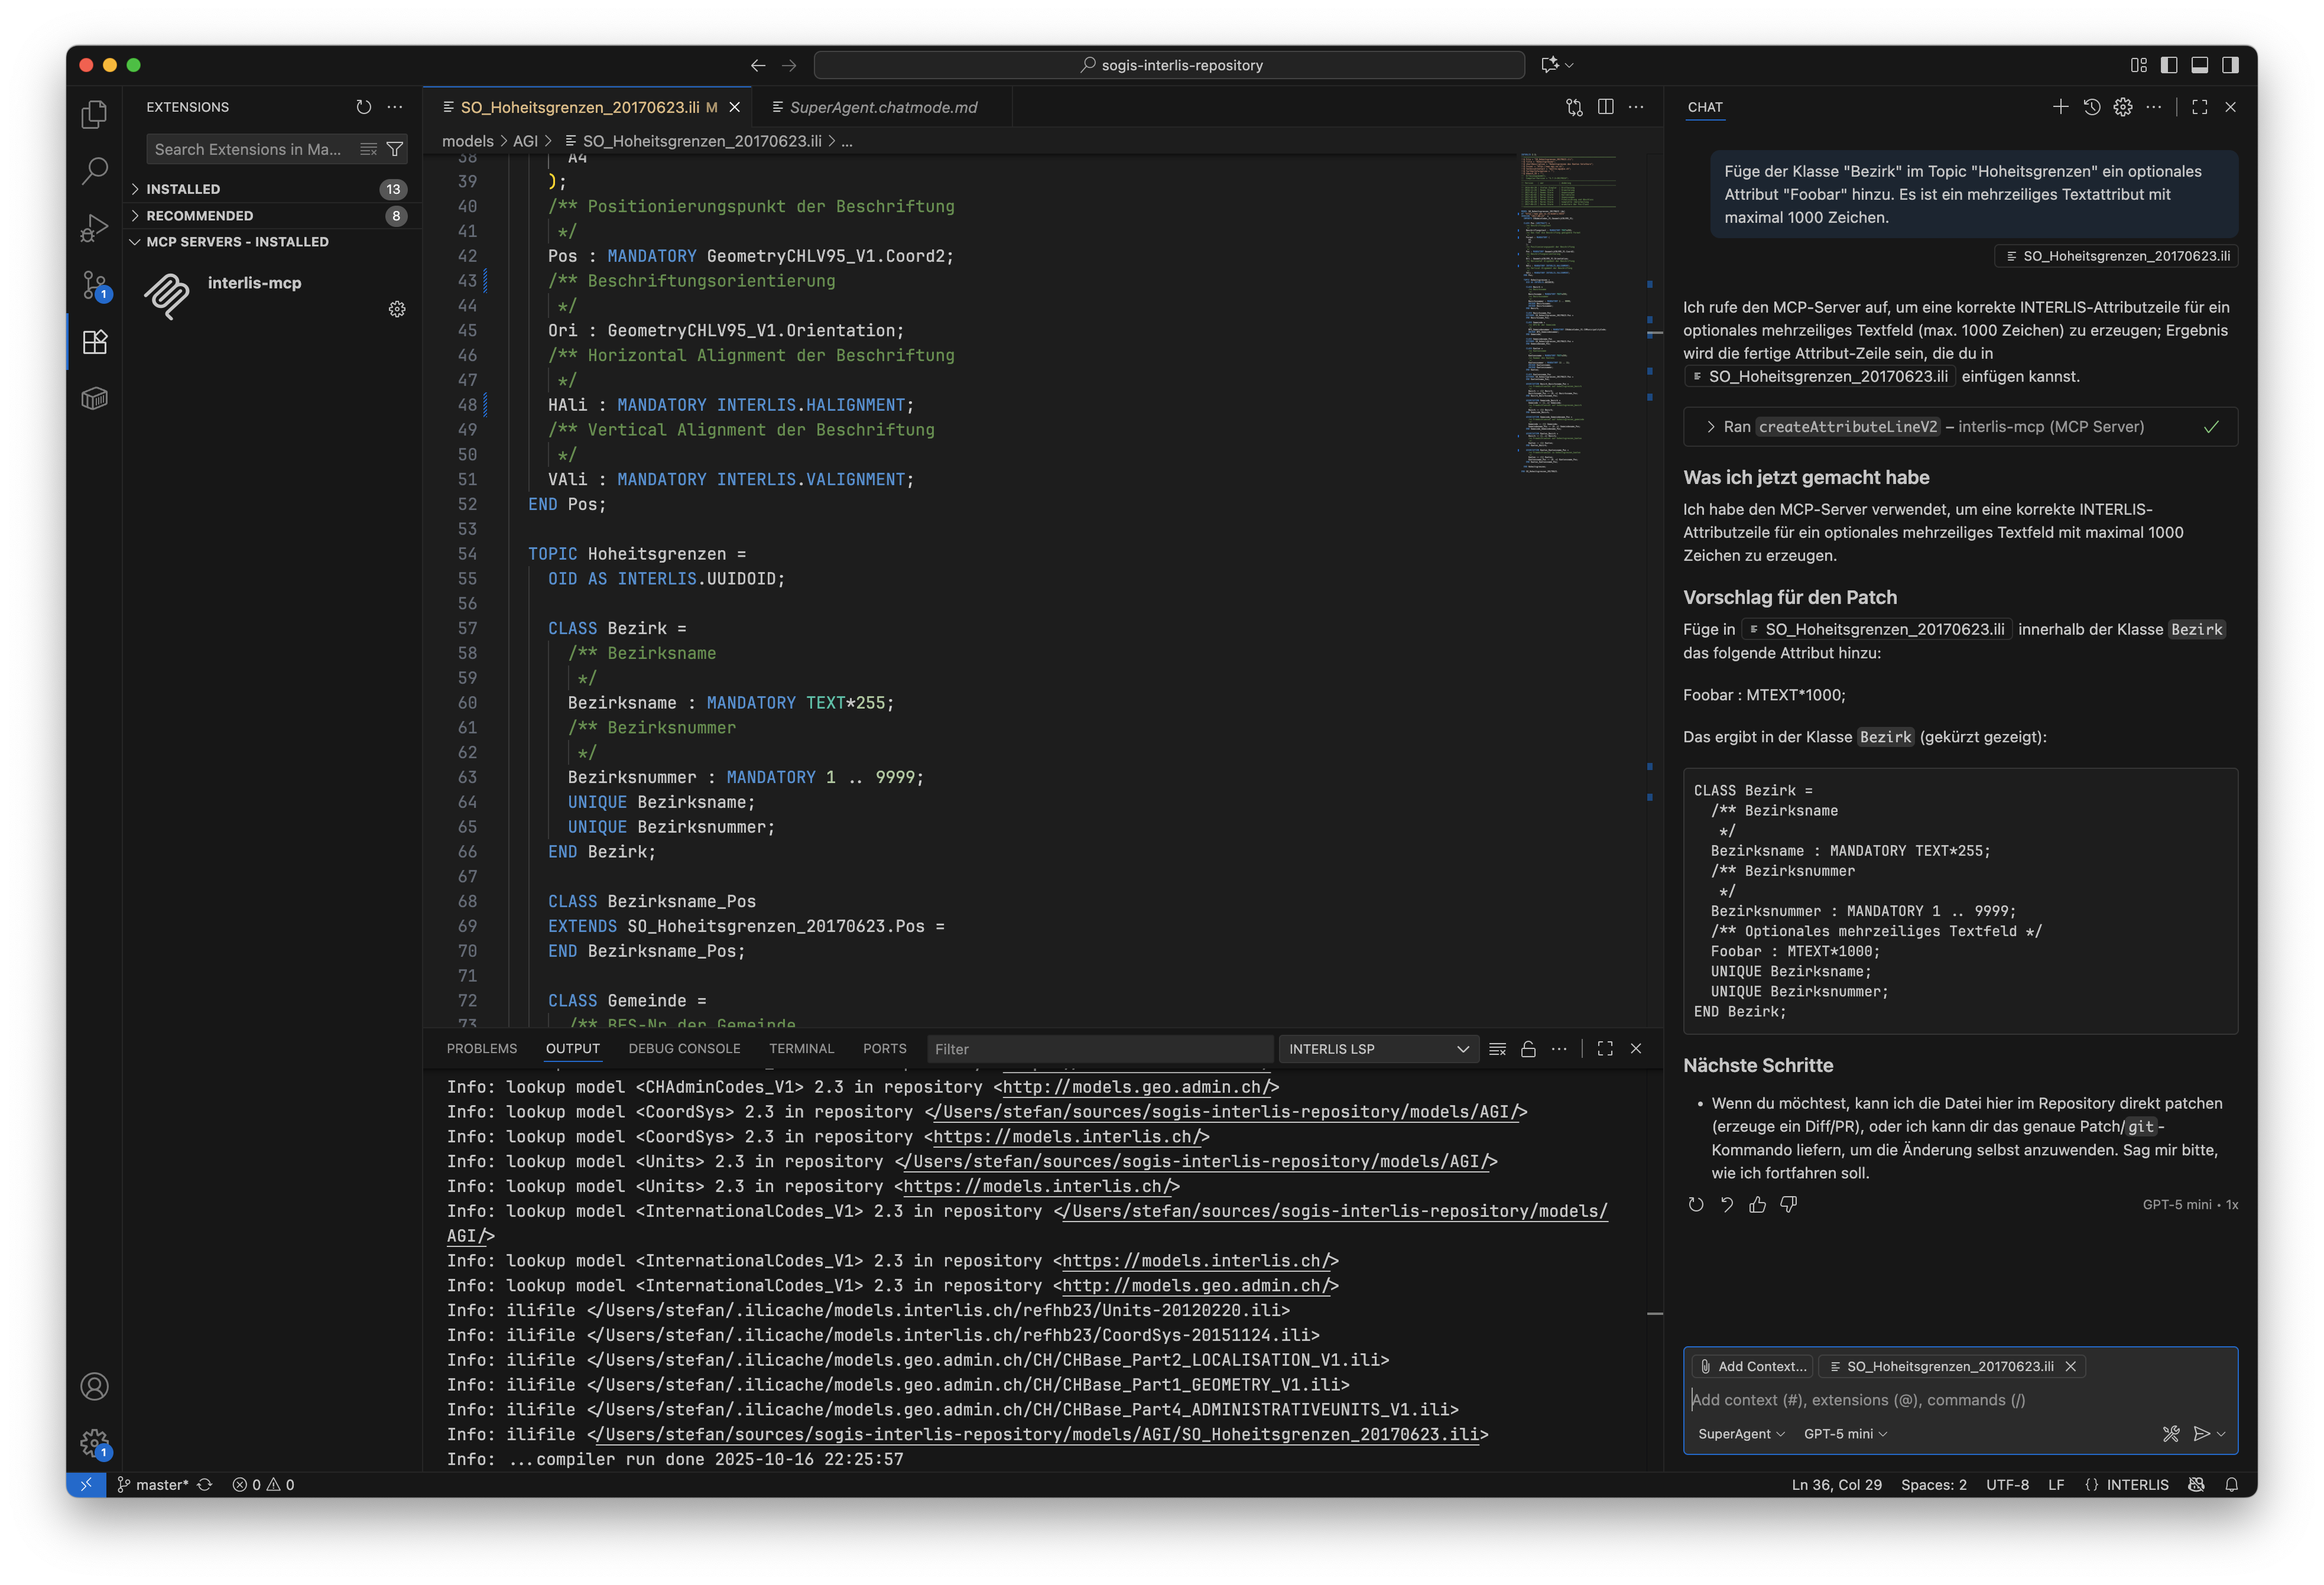
Task: Click the thumbs up feedback icon
Action: (1757, 1205)
